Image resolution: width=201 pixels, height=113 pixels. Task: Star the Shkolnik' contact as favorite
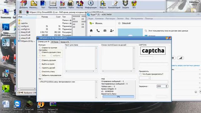119,23
